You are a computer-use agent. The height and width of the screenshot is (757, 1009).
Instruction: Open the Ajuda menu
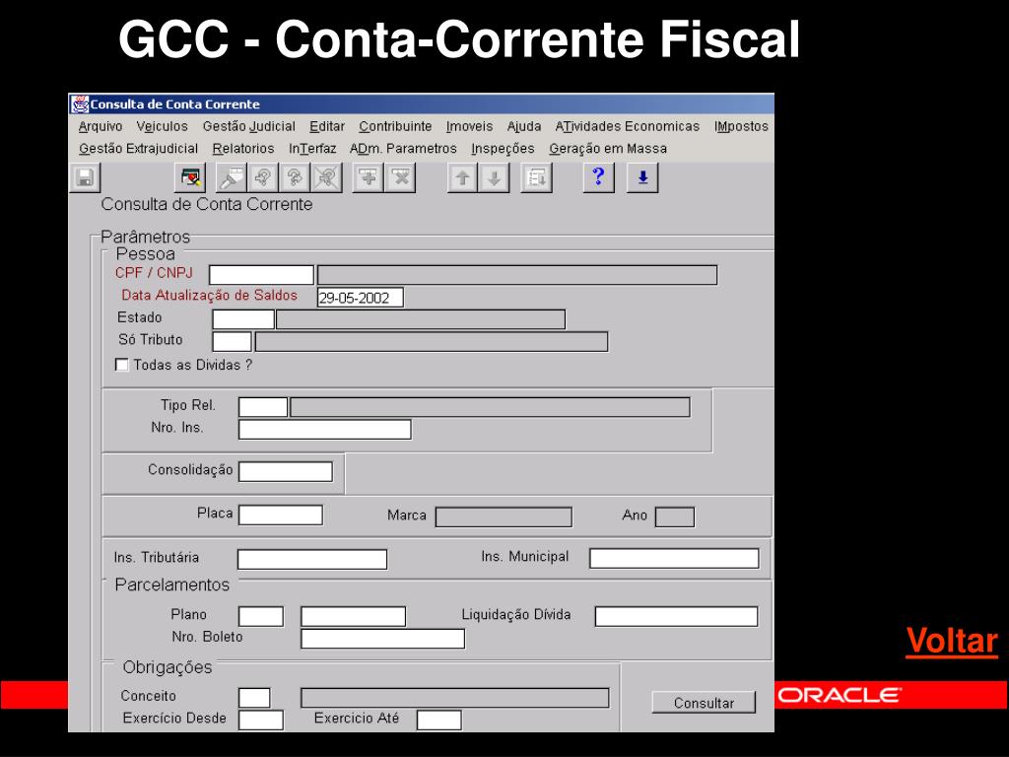click(524, 127)
